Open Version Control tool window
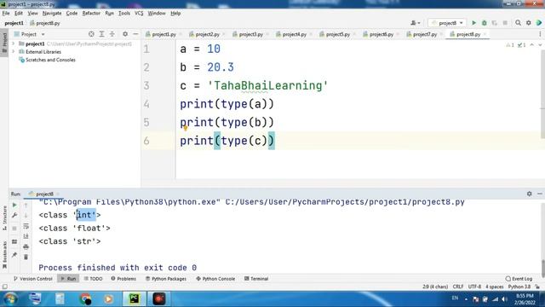The height and width of the screenshot is (307, 545). click(x=32, y=279)
